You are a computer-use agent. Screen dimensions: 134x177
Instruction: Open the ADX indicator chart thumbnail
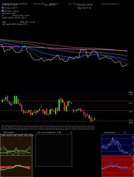pos(16,145)
